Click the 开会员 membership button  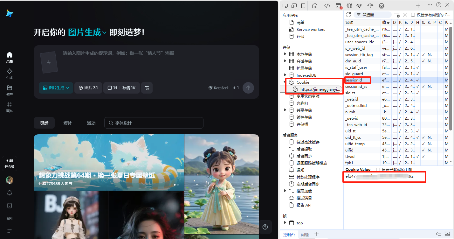click(10, 164)
